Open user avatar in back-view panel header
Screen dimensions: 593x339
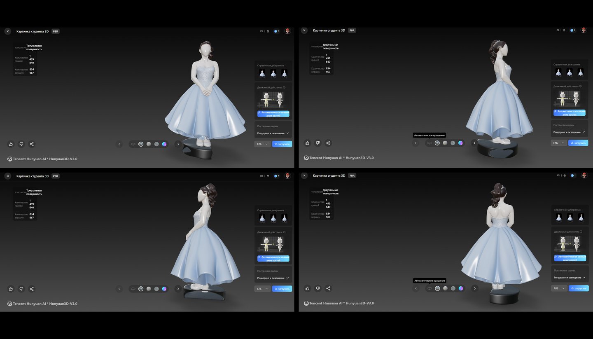(584, 175)
